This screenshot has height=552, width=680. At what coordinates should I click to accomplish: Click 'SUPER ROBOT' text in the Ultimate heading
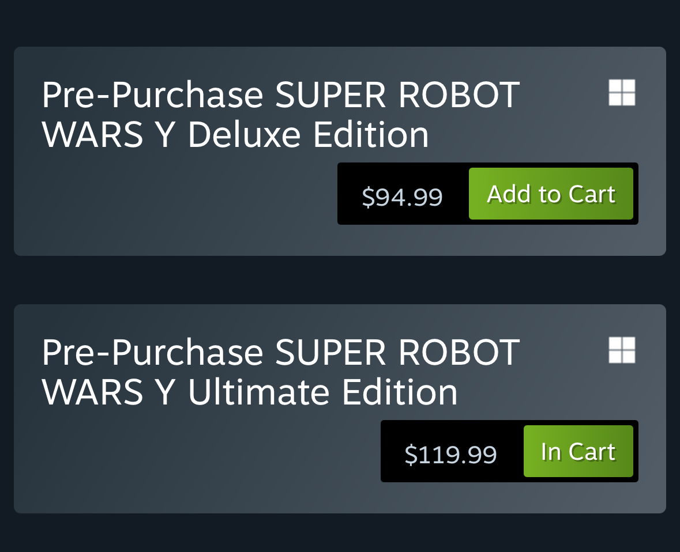[397, 352]
